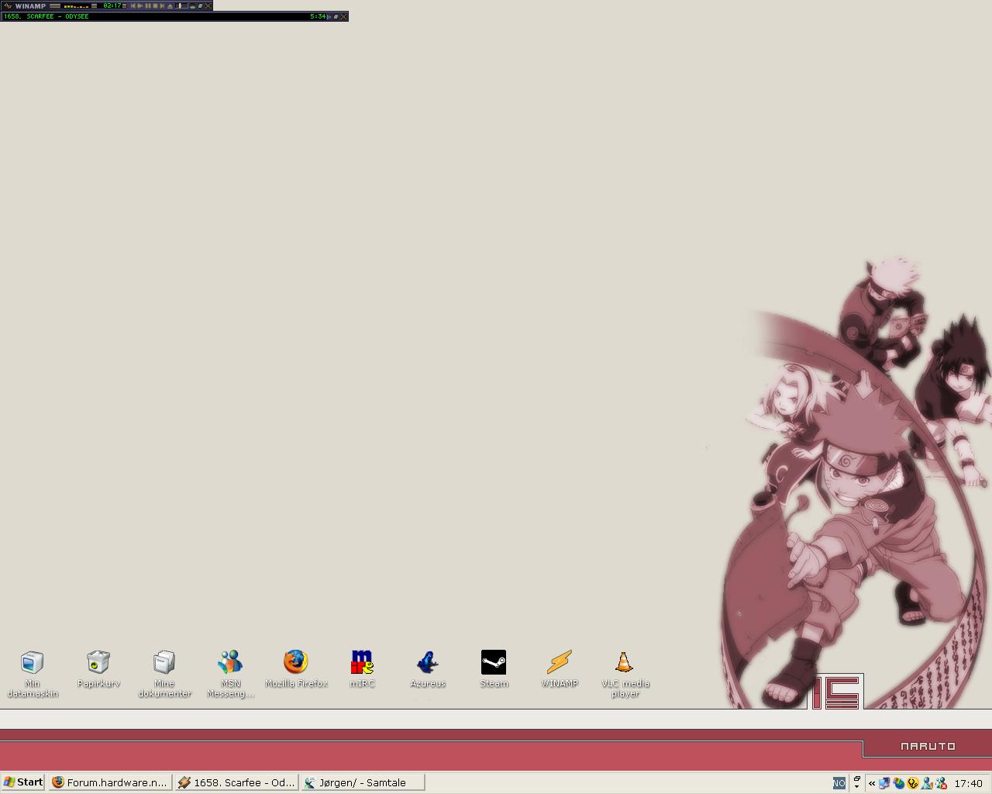
Task: Click the playlist track length 5:34
Action: point(318,16)
